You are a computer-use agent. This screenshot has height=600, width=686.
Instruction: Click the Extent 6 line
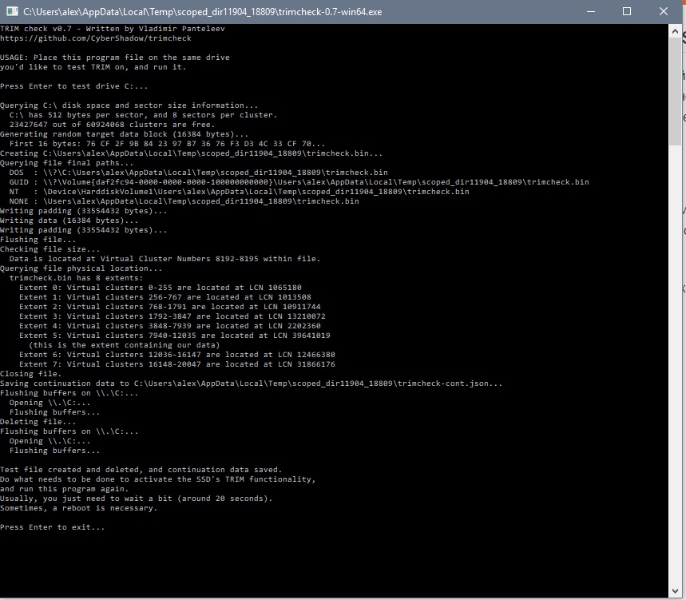pyautogui.click(x=176, y=356)
